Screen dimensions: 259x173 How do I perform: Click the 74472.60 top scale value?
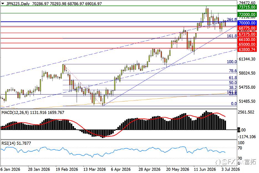(247, 3)
